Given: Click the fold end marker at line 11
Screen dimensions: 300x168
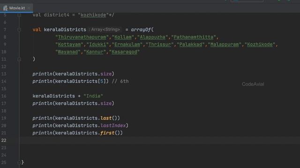Looking at the screenshot, I should point(19,59).
